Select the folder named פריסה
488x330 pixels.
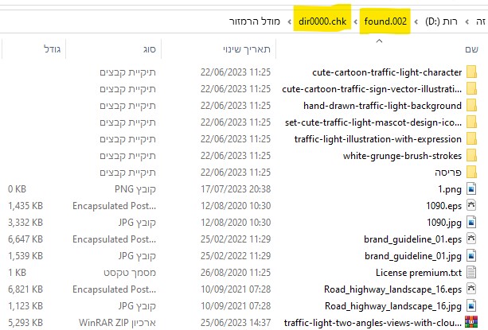pos(448,173)
